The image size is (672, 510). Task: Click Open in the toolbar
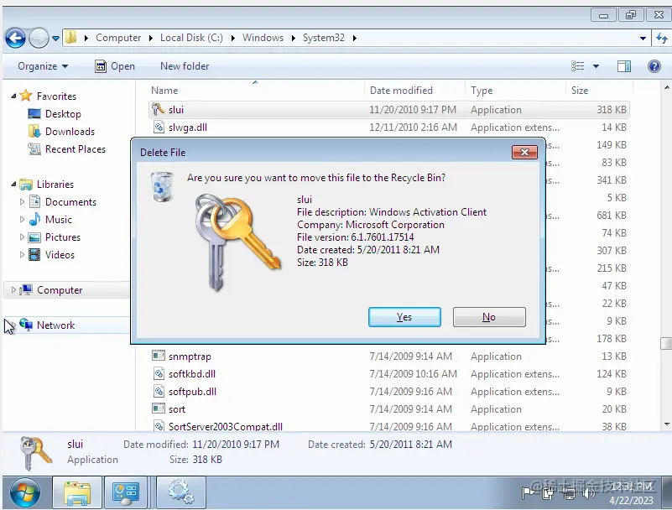[x=115, y=66]
